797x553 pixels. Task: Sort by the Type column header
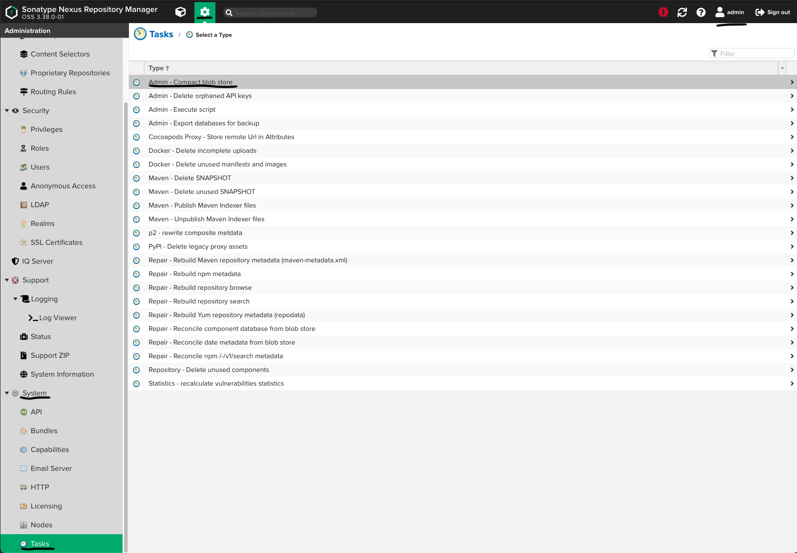coord(159,68)
